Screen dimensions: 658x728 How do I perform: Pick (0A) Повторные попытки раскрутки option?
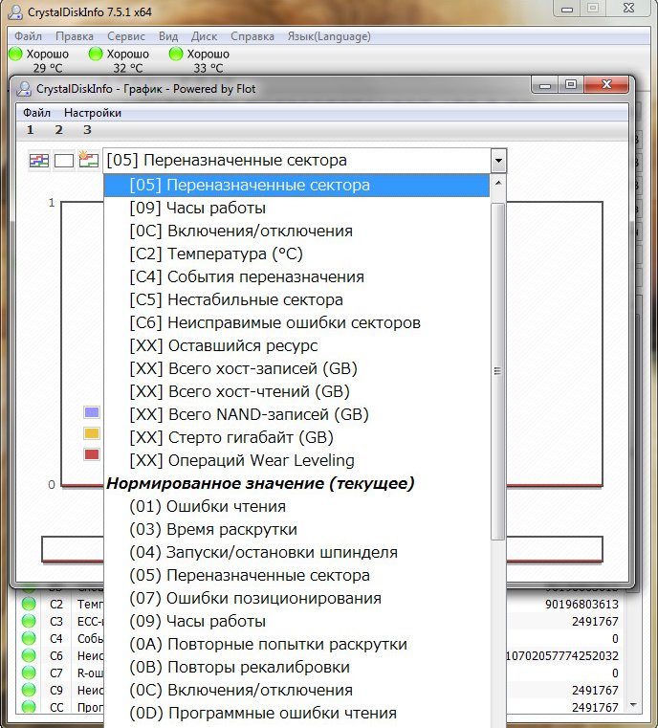coord(297,645)
